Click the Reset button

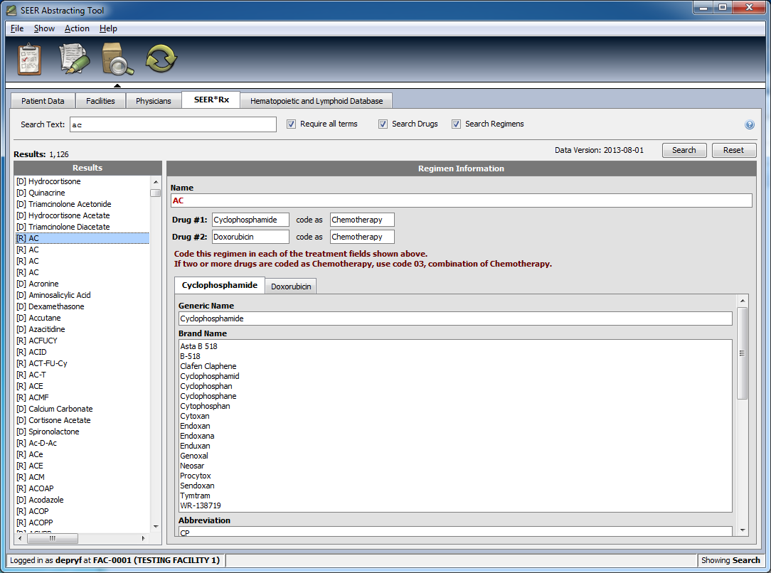[733, 151]
